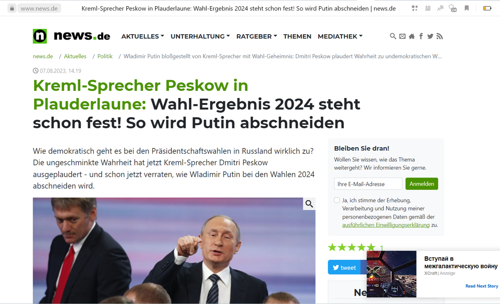Open the site search magnifier icon

point(393,36)
